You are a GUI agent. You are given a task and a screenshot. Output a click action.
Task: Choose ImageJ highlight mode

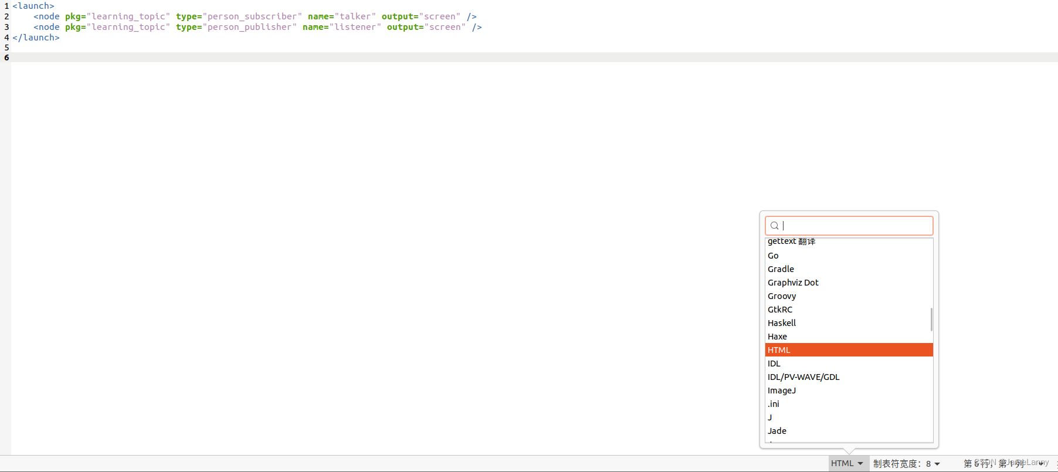coord(849,390)
